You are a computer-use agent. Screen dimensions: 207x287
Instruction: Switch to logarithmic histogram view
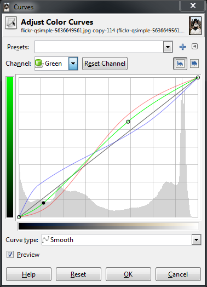pyautogui.click(x=194, y=64)
